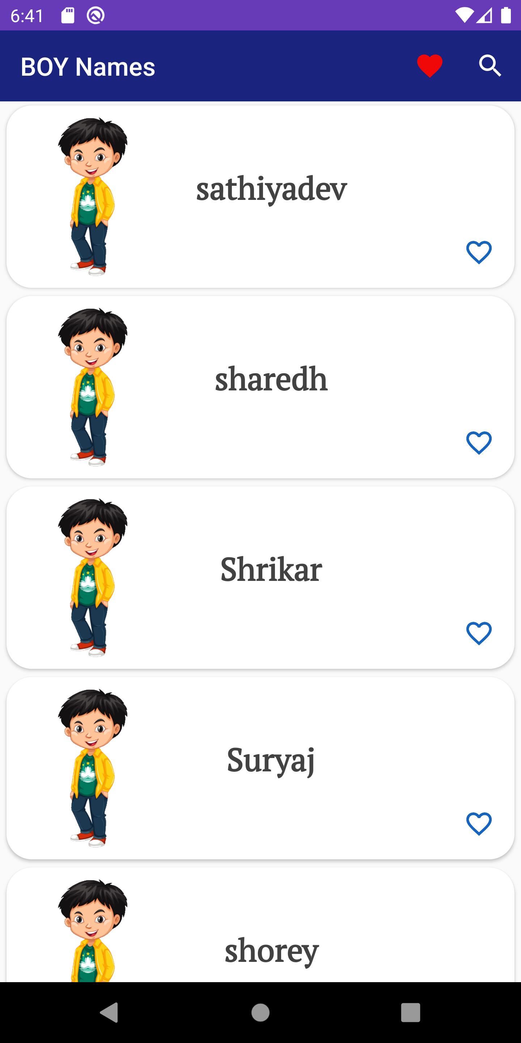Tap the boy avatar next to Suryaj
The width and height of the screenshot is (521, 1043).
coord(92,768)
